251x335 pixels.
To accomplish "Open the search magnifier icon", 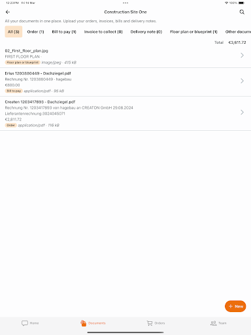I will (242, 12).
